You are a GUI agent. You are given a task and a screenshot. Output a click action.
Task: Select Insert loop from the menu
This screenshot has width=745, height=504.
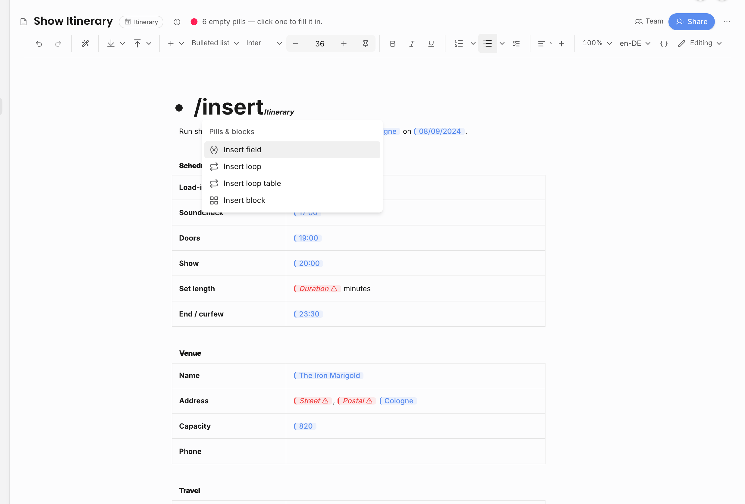pyautogui.click(x=292, y=166)
